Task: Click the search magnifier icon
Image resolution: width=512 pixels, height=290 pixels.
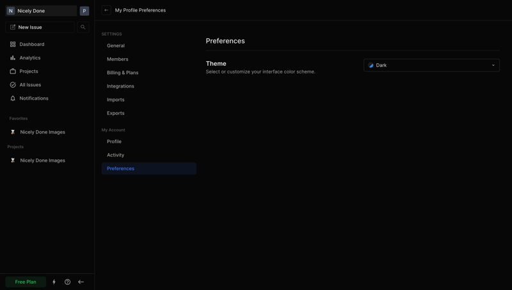Action: 83,27
